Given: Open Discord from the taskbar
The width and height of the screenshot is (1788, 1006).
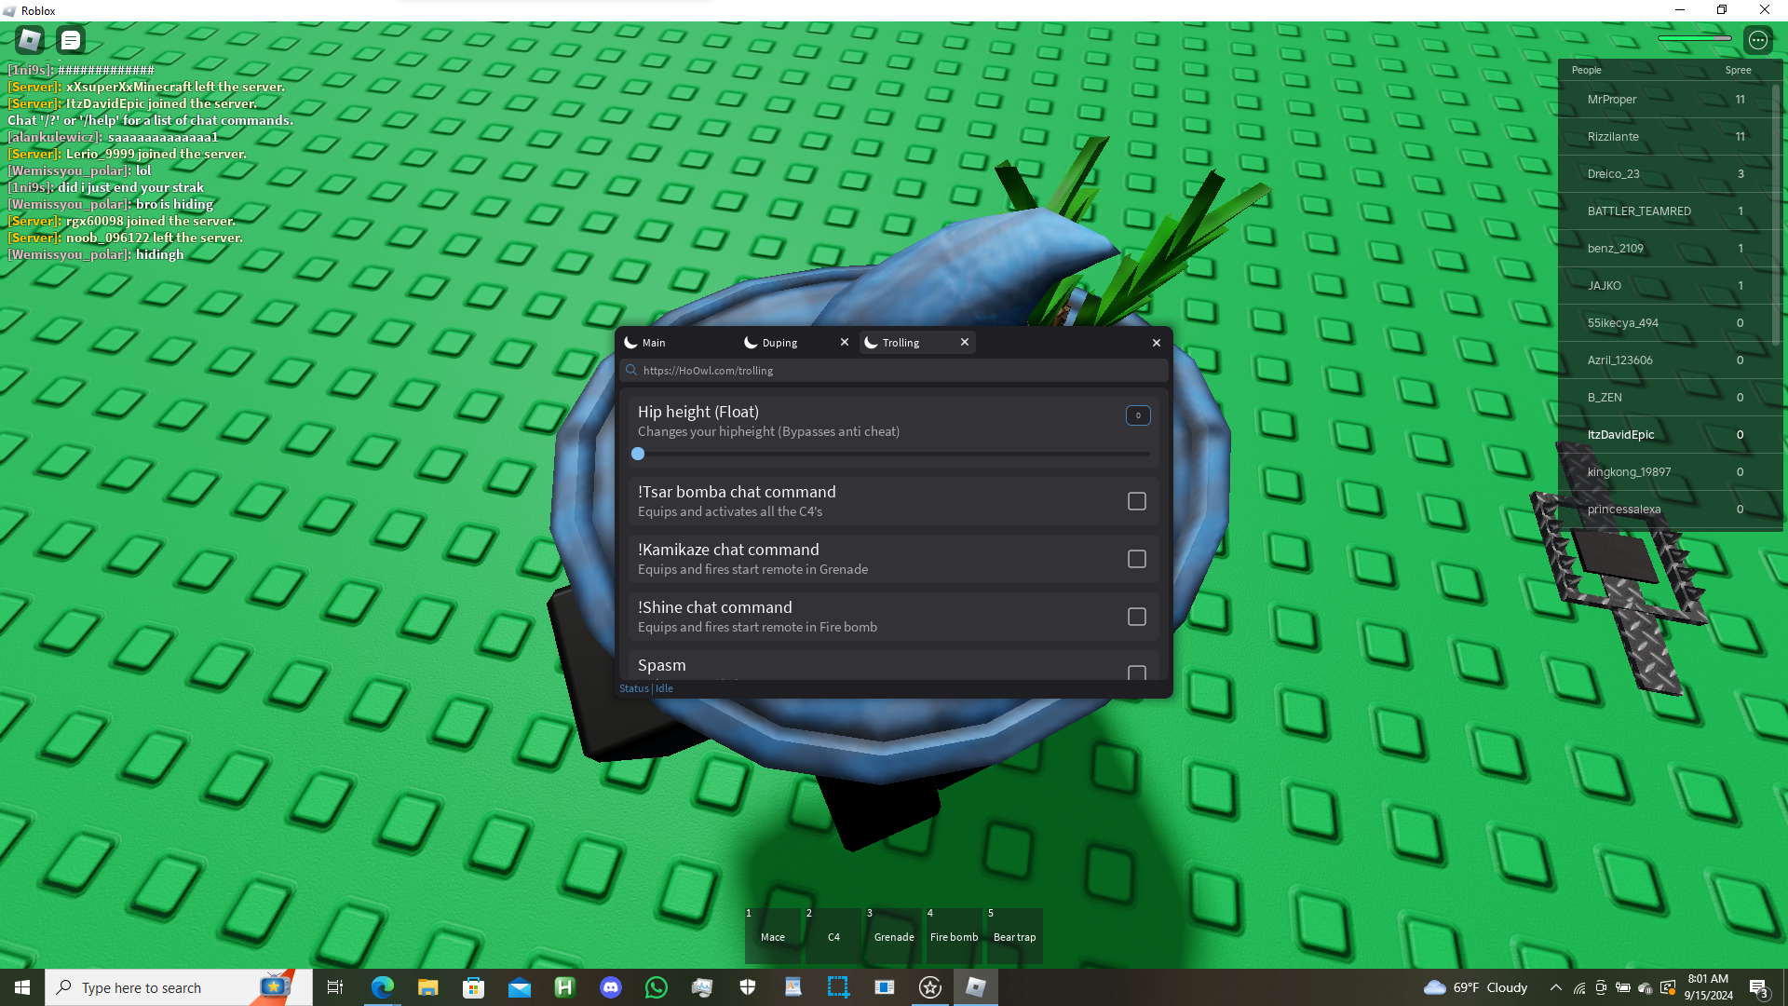Looking at the screenshot, I should point(610,987).
